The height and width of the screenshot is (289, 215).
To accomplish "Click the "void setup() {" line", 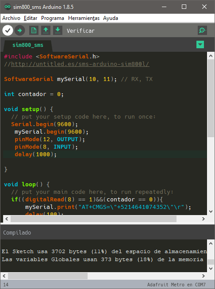I will [x=29, y=109].
